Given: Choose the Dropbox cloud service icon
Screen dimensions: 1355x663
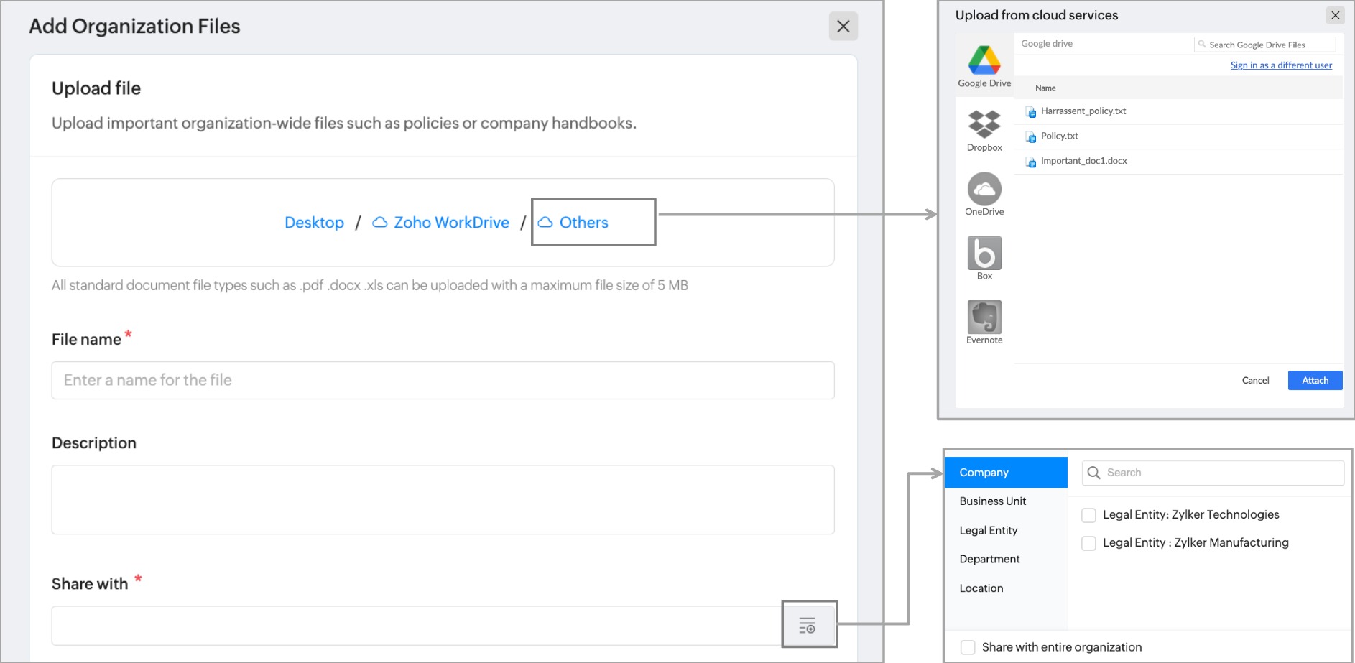Looking at the screenshot, I should click(984, 124).
